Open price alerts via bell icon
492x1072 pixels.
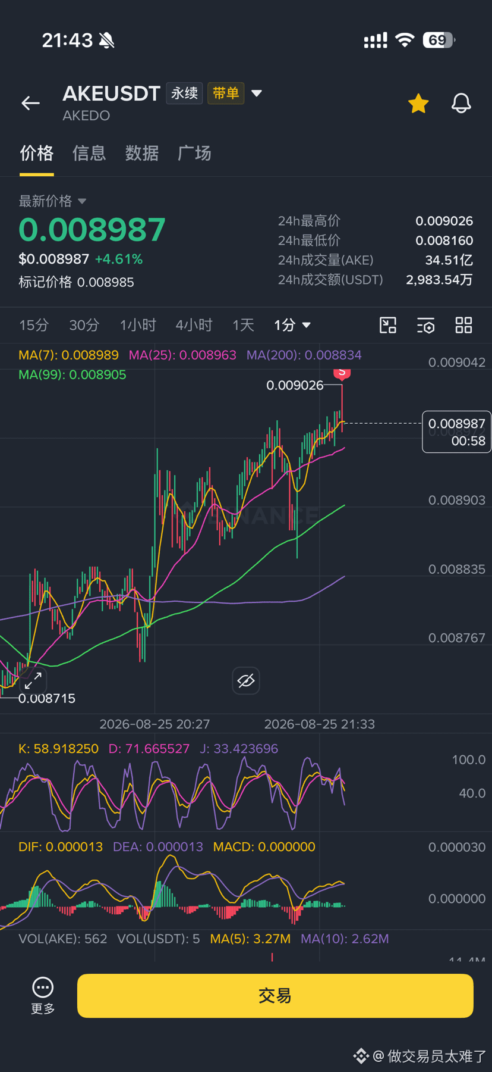point(461,103)
